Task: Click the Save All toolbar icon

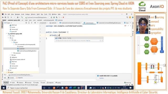Action: [x=5, y=17]
